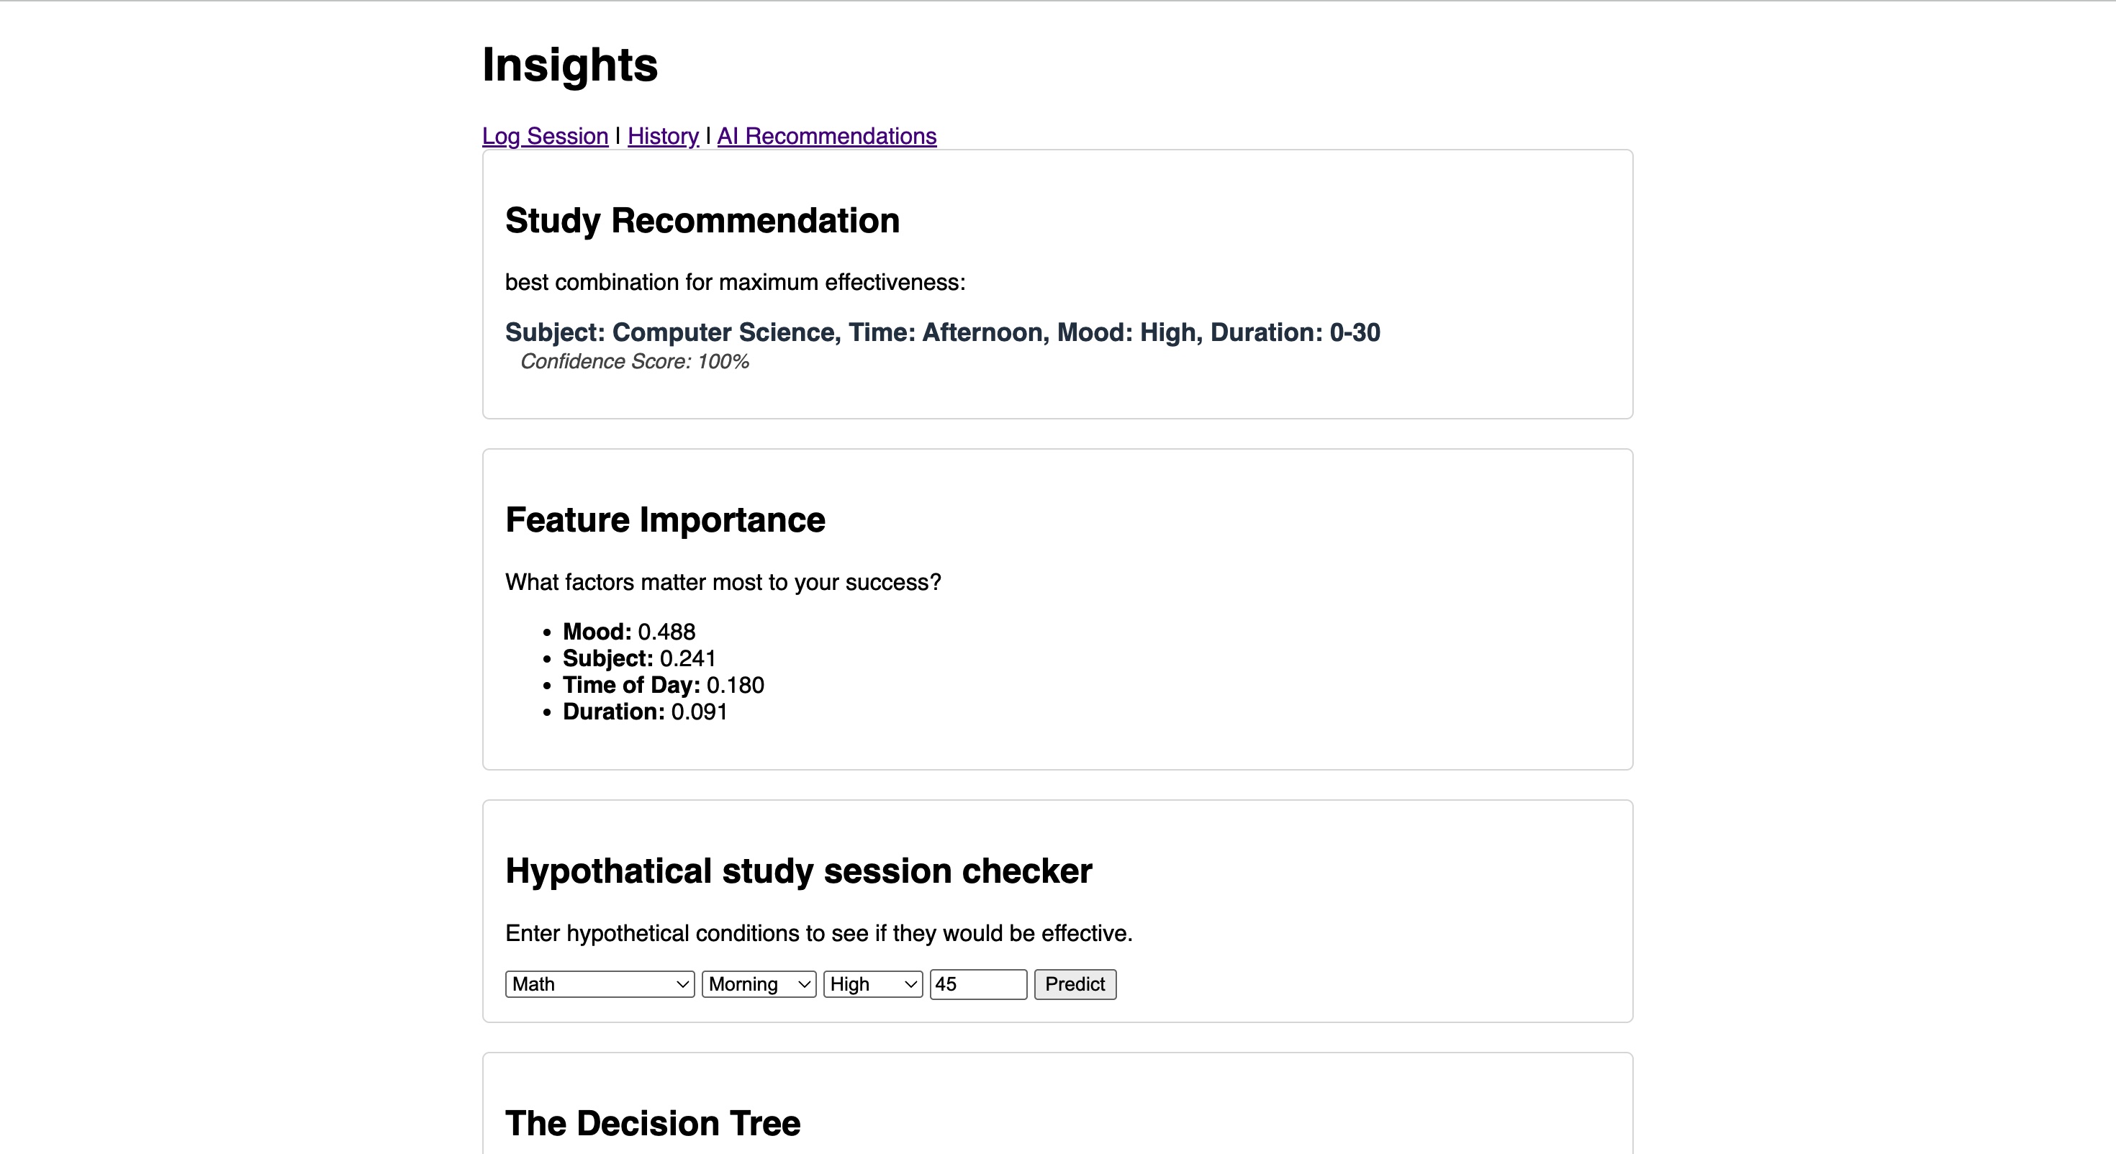
Task: Expand the High mood dropdown
Action: point(872,984)
